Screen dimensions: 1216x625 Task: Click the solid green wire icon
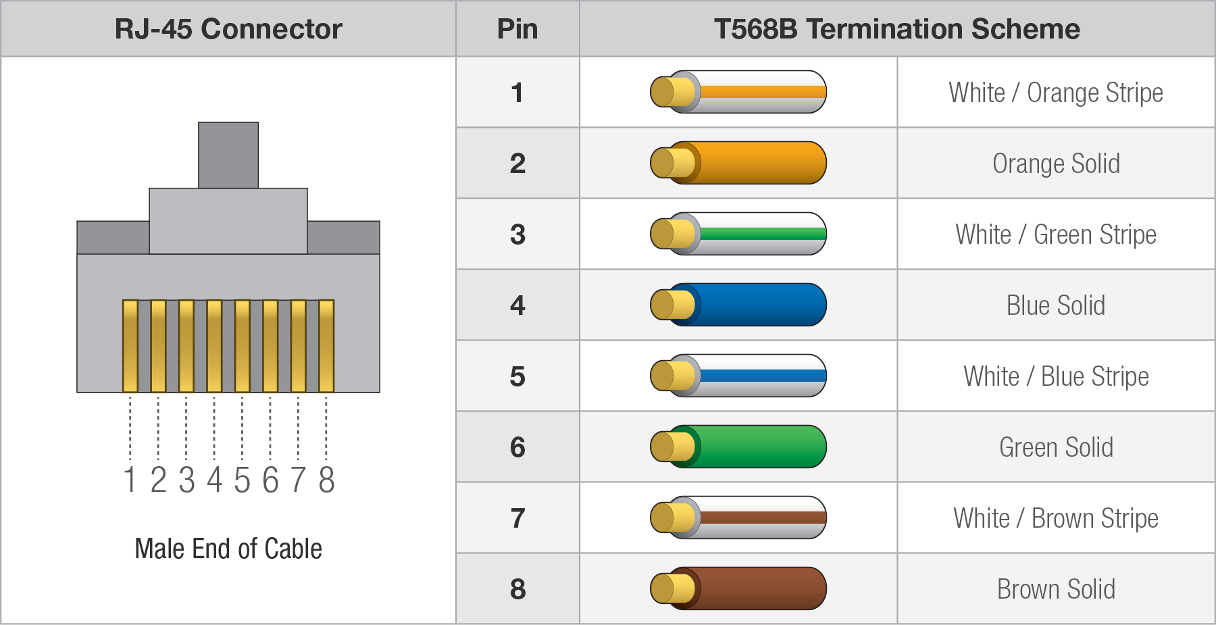click(738, 447)
